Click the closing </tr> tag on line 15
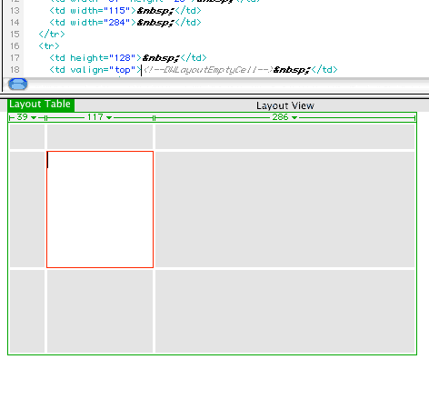 [52, 35]
